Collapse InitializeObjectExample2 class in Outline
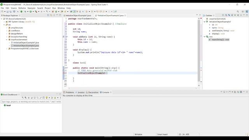This screenshot has width=249, height=140. (205, 22)
